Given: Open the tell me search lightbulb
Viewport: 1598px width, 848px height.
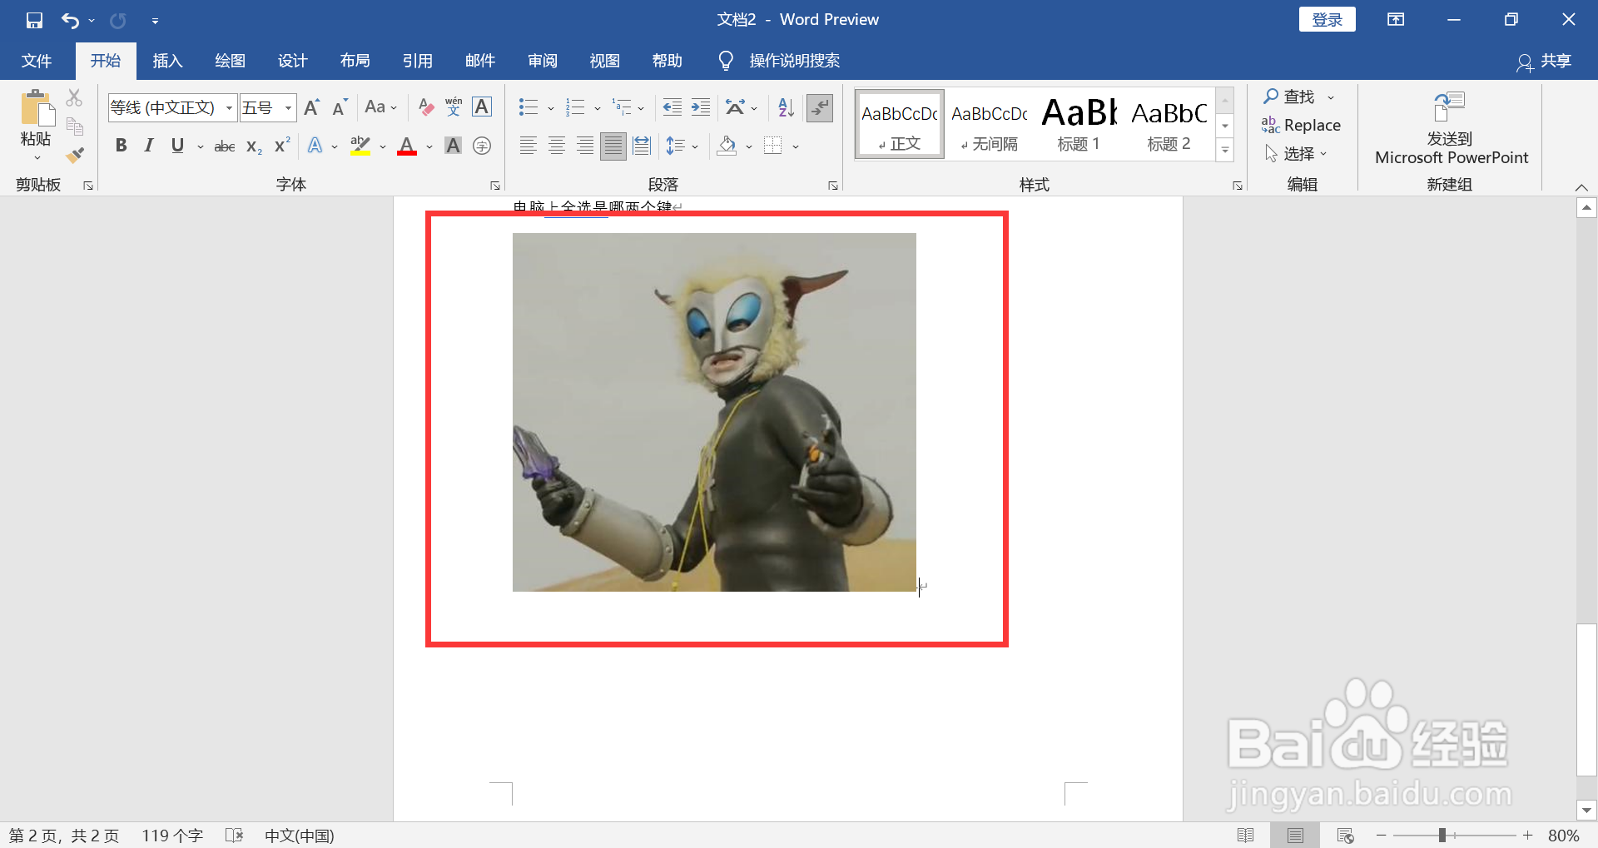Looking at the screenshot, I should tap(726, 61).
